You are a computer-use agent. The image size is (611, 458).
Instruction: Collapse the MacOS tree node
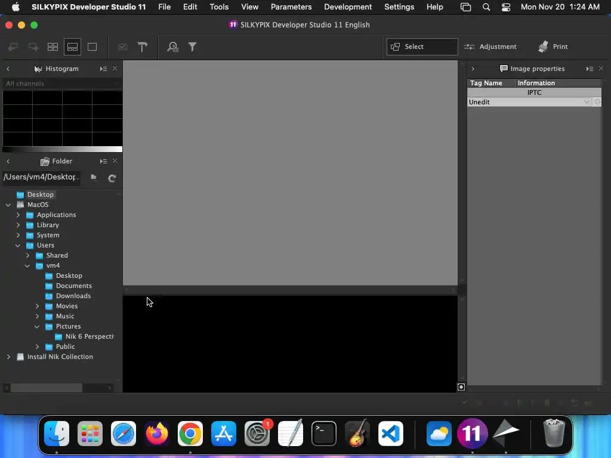[8, 205]
